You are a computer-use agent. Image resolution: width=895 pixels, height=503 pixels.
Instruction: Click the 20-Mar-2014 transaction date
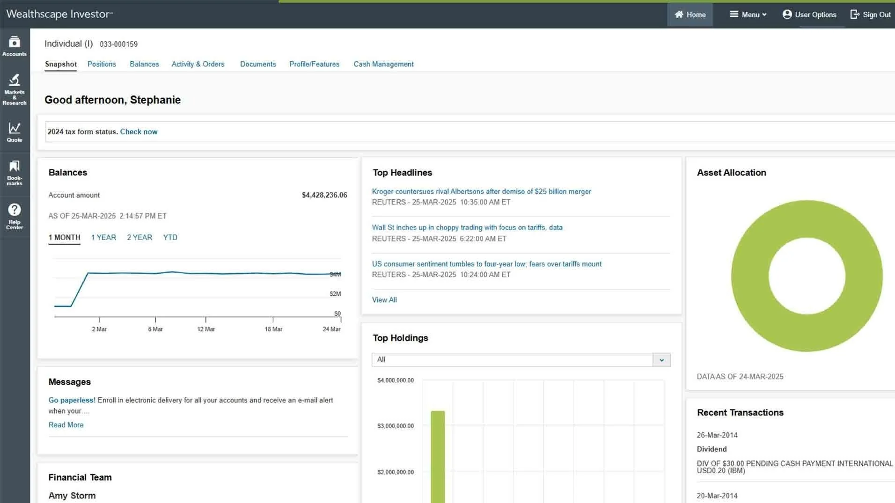click(x=717, y=496)
